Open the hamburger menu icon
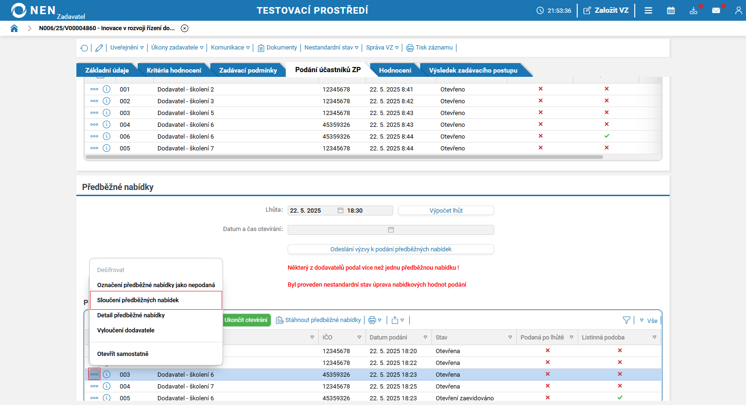746x405 pixels. coord(648,10)
